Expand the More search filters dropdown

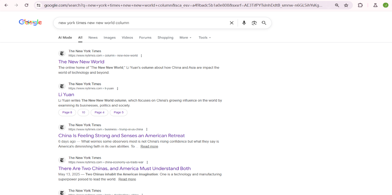pyautogui.click(x=185, y=37)
